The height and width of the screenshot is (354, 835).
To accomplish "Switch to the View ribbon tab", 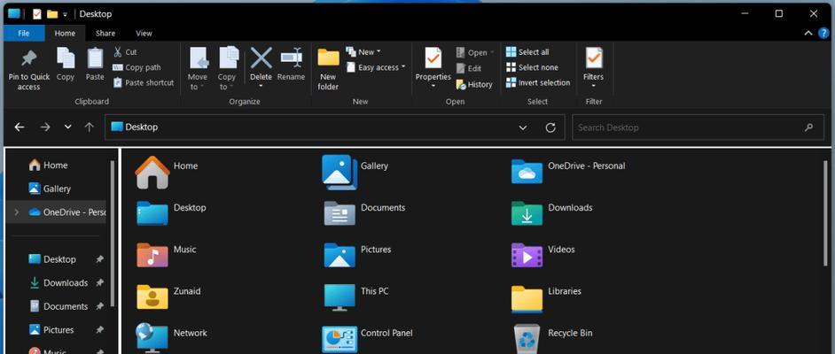I will [x=144, y=33].
